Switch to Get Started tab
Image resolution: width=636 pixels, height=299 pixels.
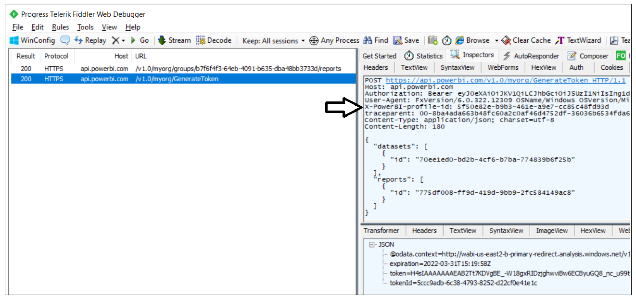click(x=380, y=56)
